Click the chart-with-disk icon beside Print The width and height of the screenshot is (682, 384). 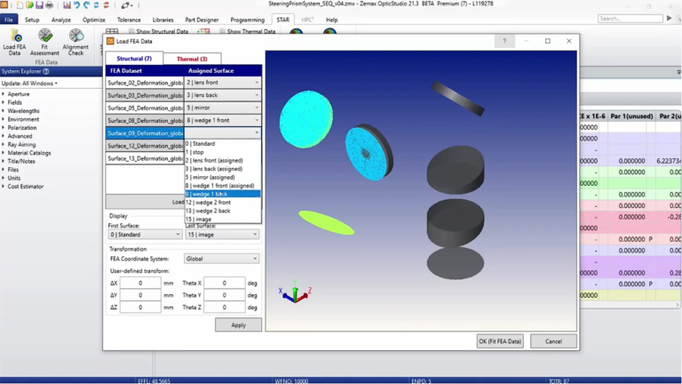coord(67,5)
